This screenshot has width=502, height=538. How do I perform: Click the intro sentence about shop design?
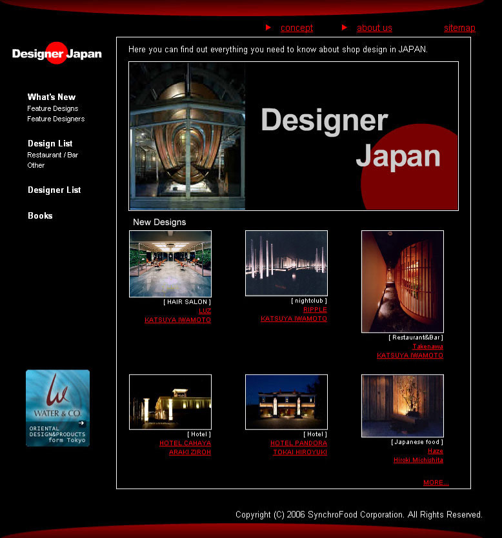pyautogui.click(x=278, y=50)
